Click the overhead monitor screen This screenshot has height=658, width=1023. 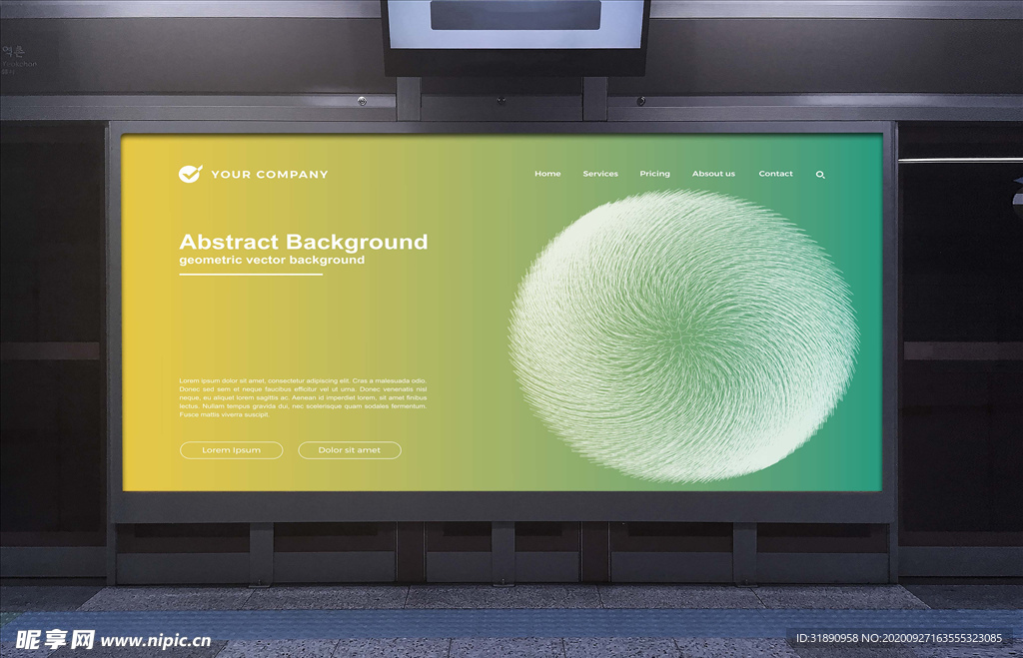click(515, 24)
